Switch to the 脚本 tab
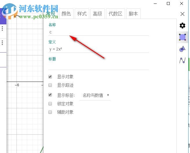Image resolution: width=190 pixels, height=153 pixels. [x=133, y=14]
